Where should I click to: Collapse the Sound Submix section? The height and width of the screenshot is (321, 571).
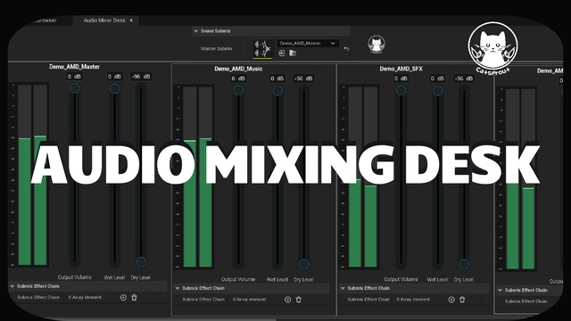(x=196, y=31)
